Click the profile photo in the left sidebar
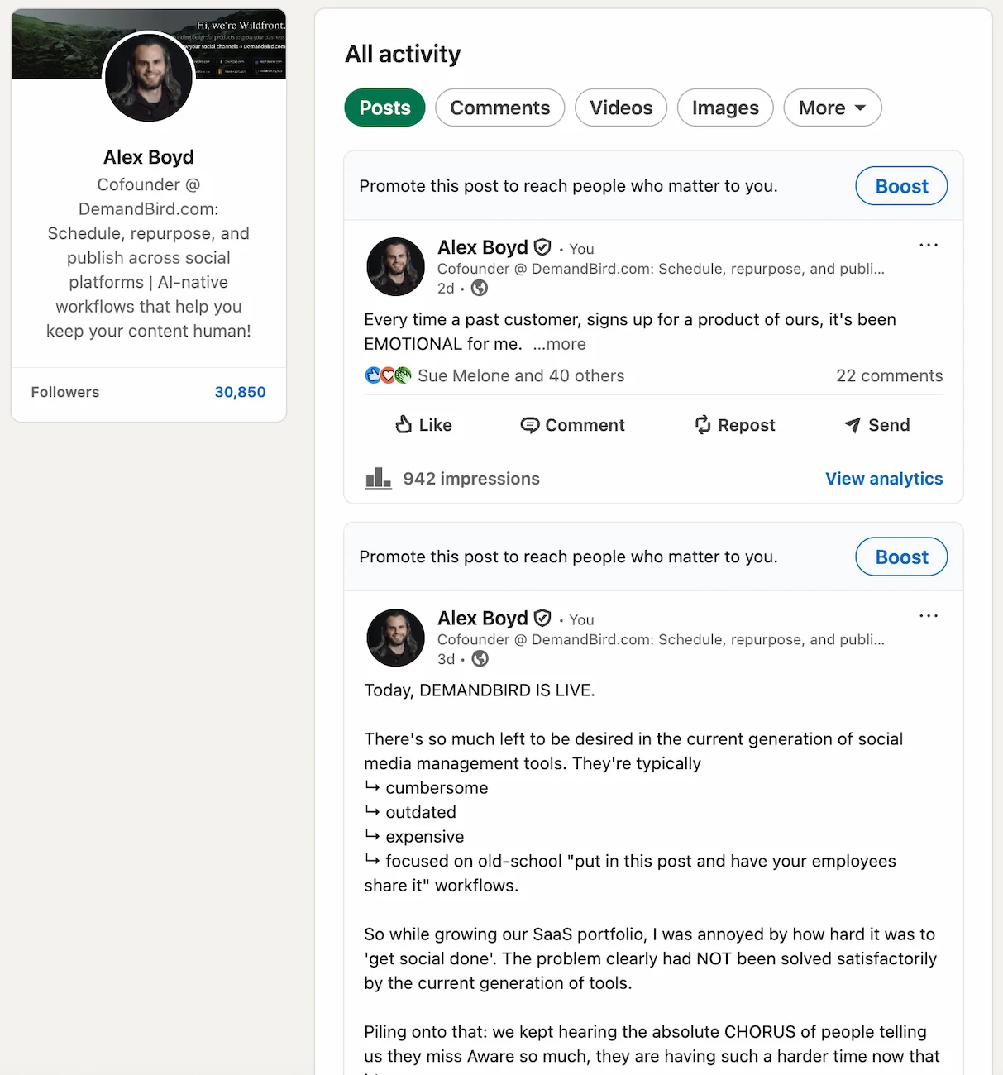The height and width of the screenshot is (1075, 1003). coord(148,77)
